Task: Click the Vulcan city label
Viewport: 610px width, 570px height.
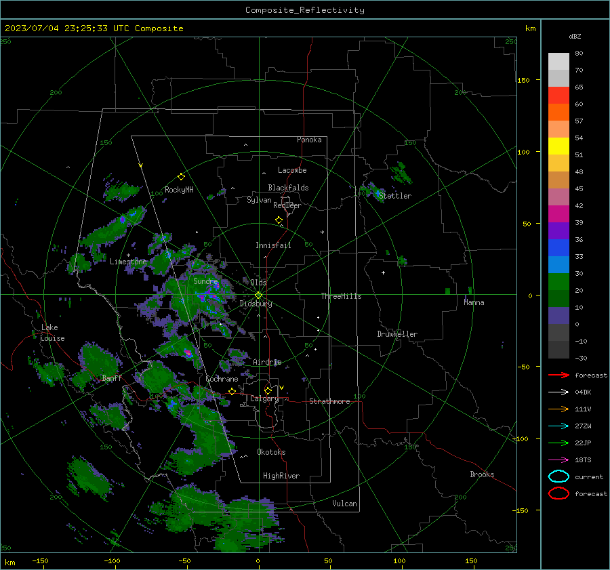Action: click(x=344, y=504)
